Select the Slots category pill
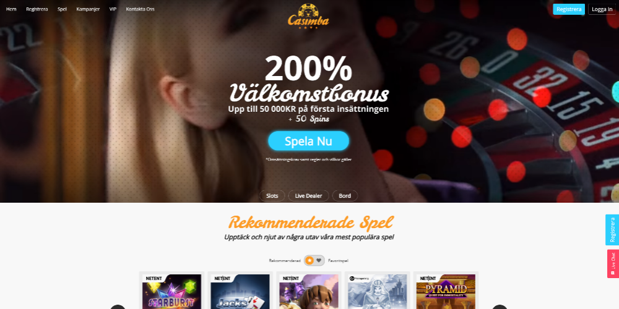The height and width of the screenshot is (309, 619). [x=272, y=196]
